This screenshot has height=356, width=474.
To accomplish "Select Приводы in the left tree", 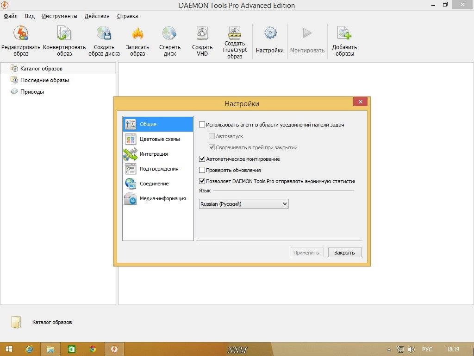I will click(32, 92).
